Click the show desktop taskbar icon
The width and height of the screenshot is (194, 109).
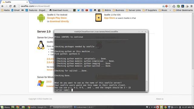click(13, 107)
